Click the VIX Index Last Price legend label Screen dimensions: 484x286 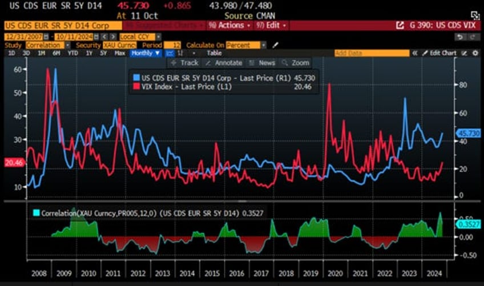pos(187,86)
